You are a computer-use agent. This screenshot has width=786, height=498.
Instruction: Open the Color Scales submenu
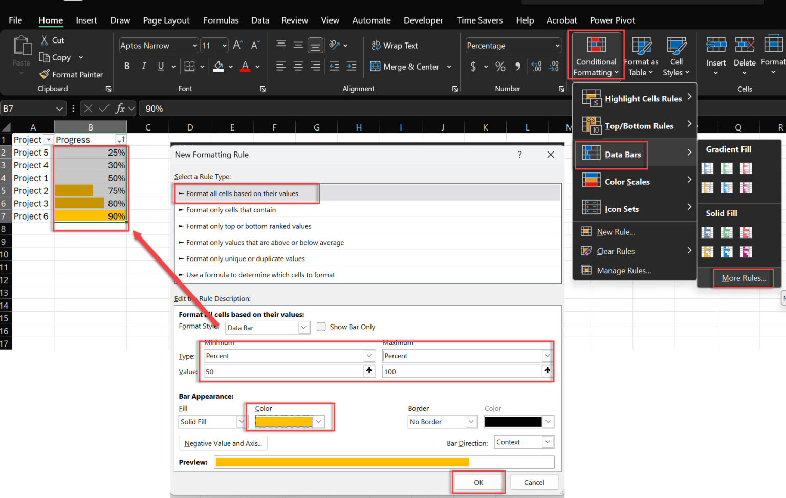(627, 181)
